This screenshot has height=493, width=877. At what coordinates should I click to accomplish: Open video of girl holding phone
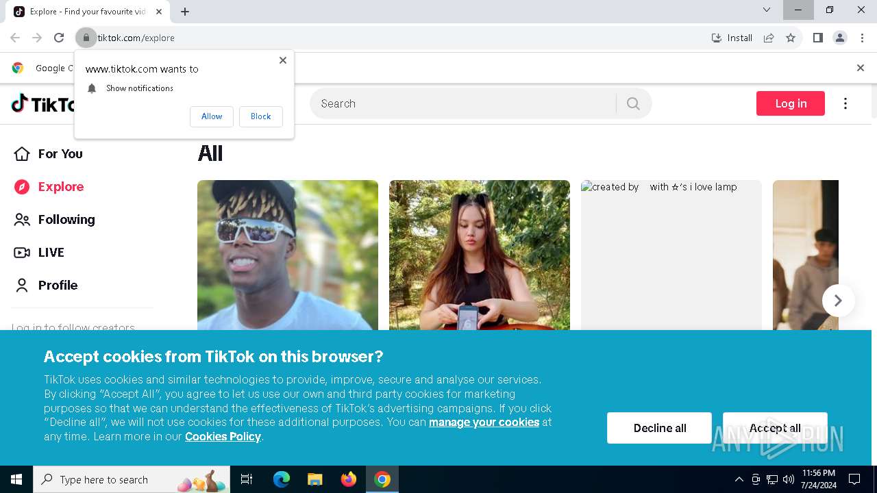pyautogui.click(x=480, y=255)
